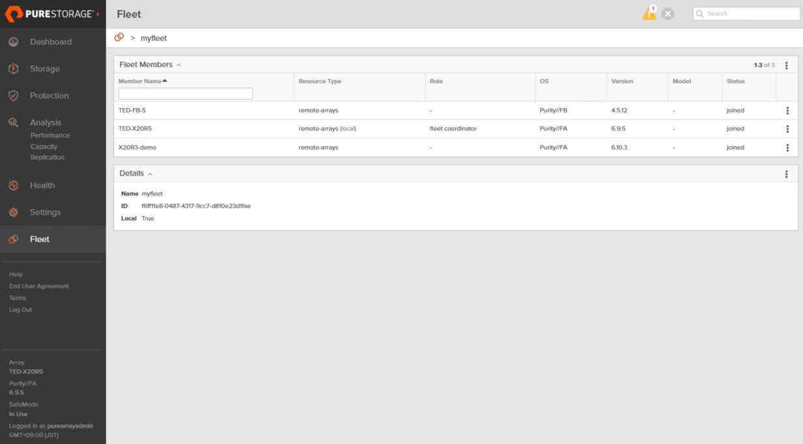Open the End User Agreement link

coord(38,286)
